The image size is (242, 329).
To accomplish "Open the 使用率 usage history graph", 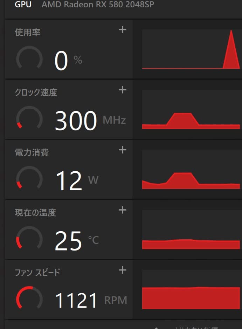I will click(x=191, y=49).
